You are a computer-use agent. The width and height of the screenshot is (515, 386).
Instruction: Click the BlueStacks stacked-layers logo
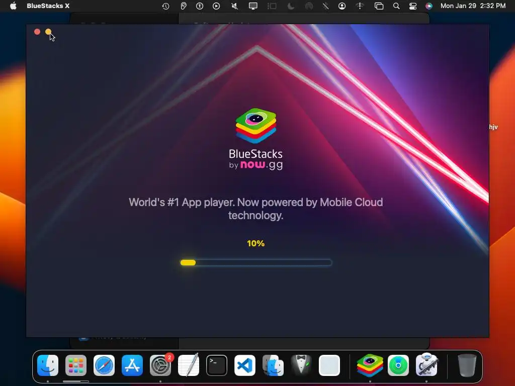click(x=256, y=126)
